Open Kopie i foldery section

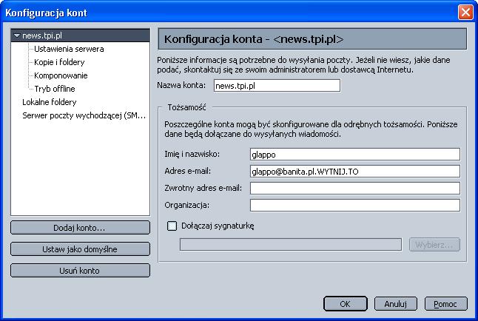coord(59,62)
